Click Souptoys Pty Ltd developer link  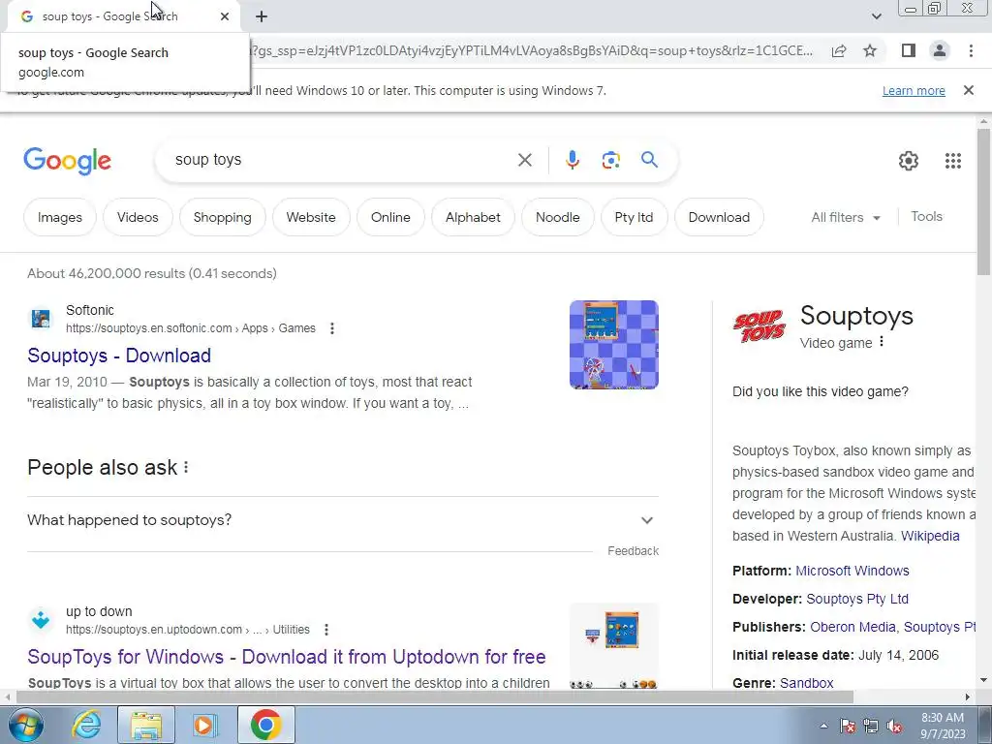[857, 599]
